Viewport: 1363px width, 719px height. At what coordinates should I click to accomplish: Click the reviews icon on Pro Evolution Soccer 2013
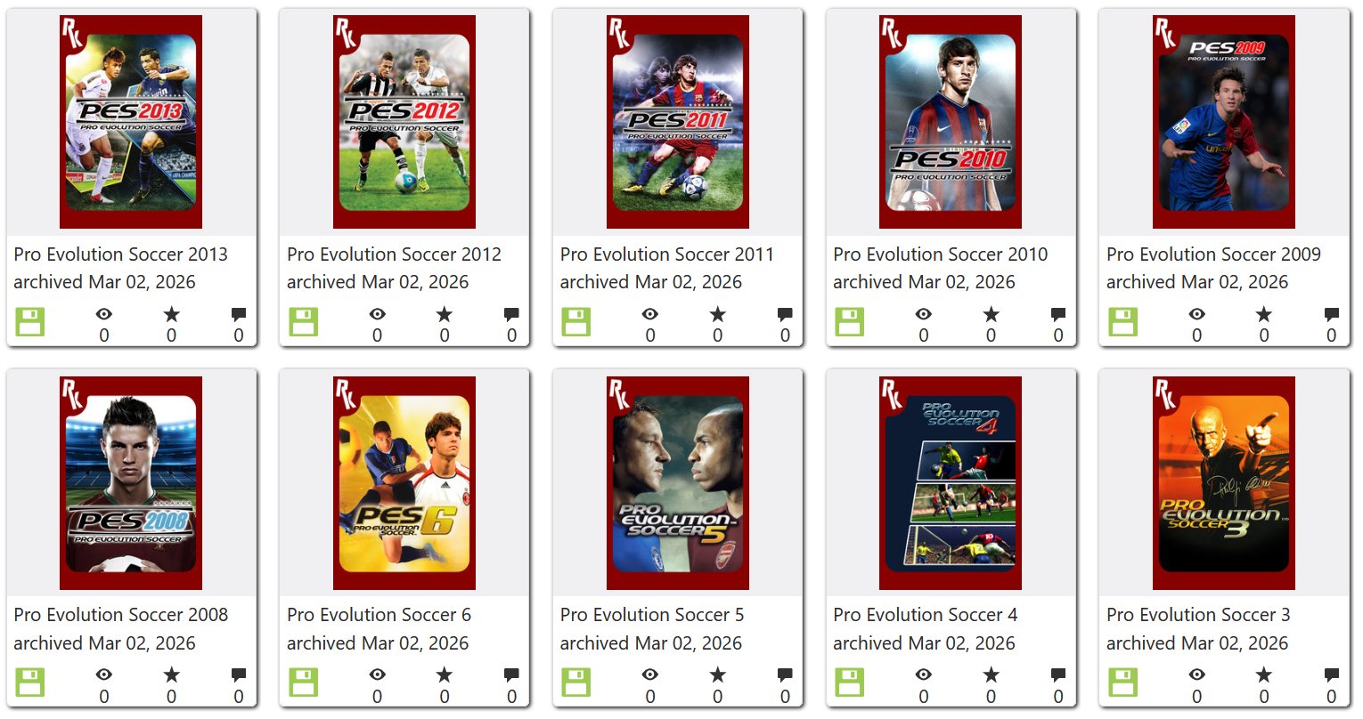239,314
